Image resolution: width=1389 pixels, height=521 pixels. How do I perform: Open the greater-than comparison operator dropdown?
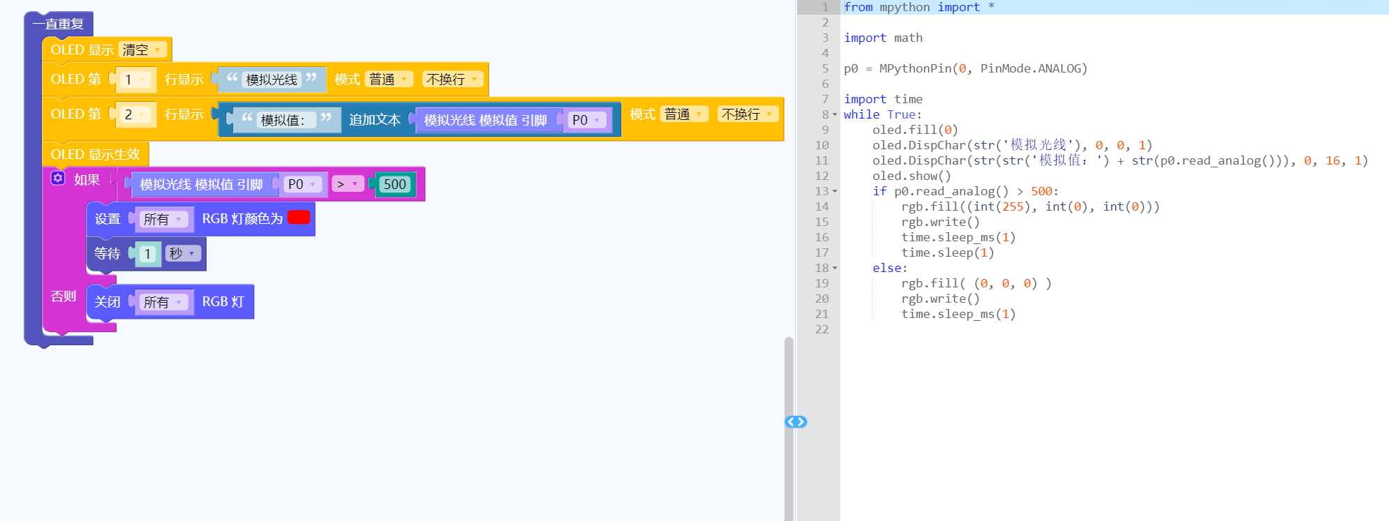coord(347,184)
